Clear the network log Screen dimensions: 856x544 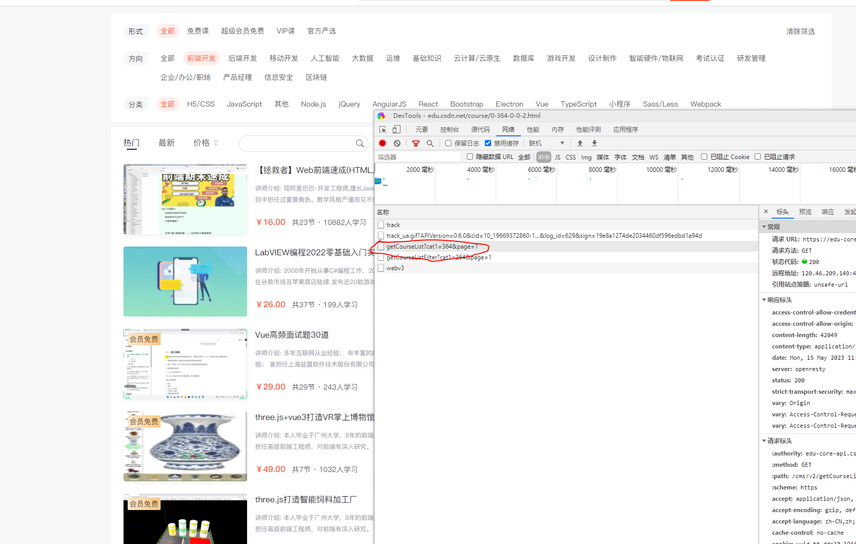pos(397,143)
